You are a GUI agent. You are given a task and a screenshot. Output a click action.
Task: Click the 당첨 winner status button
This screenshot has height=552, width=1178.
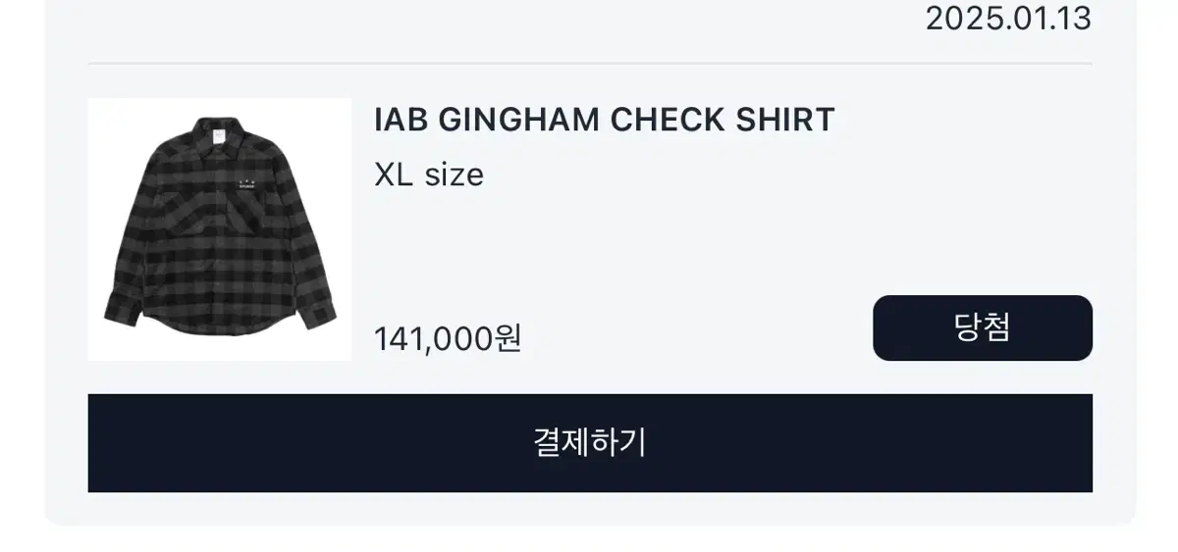click(983, 327)
